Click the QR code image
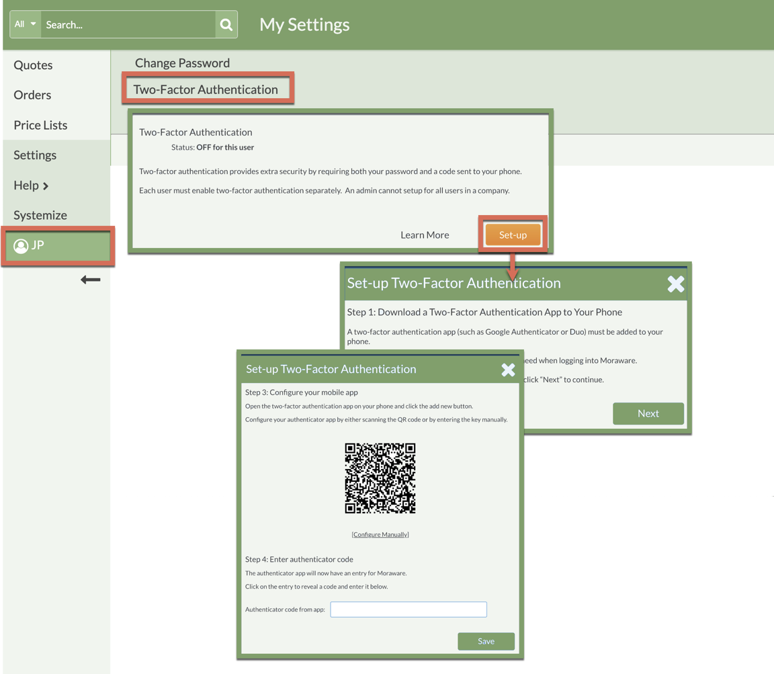Screen dimensions: 774x674 380,478
